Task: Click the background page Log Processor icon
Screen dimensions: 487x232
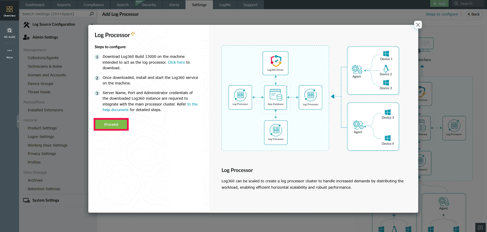Action: click(454, 126)
